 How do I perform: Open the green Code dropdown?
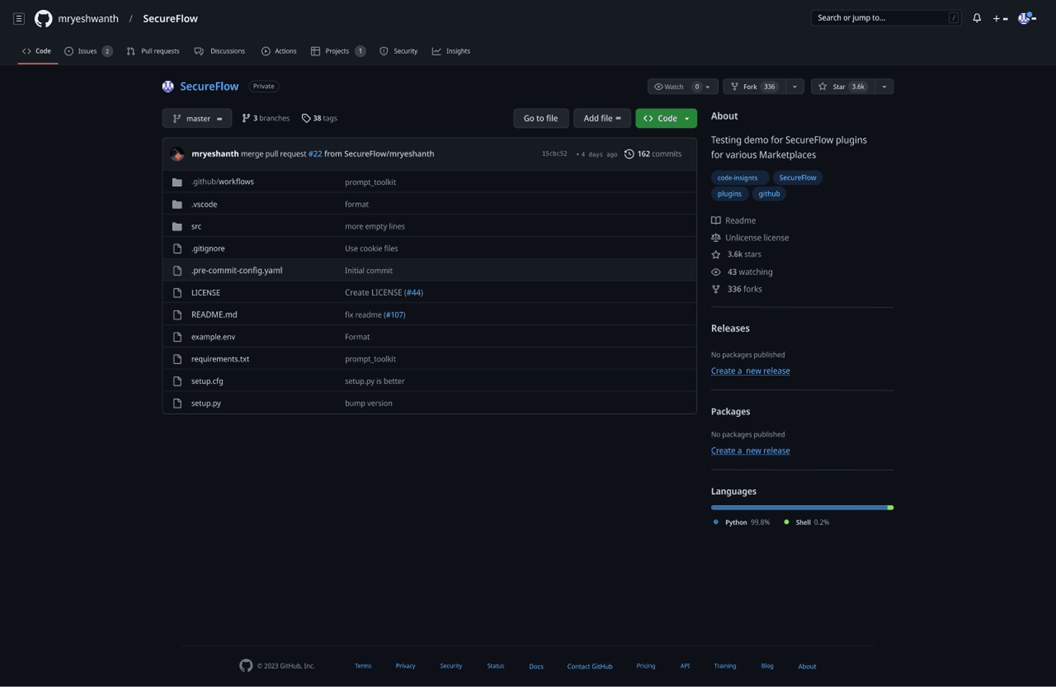click(666, 118)
